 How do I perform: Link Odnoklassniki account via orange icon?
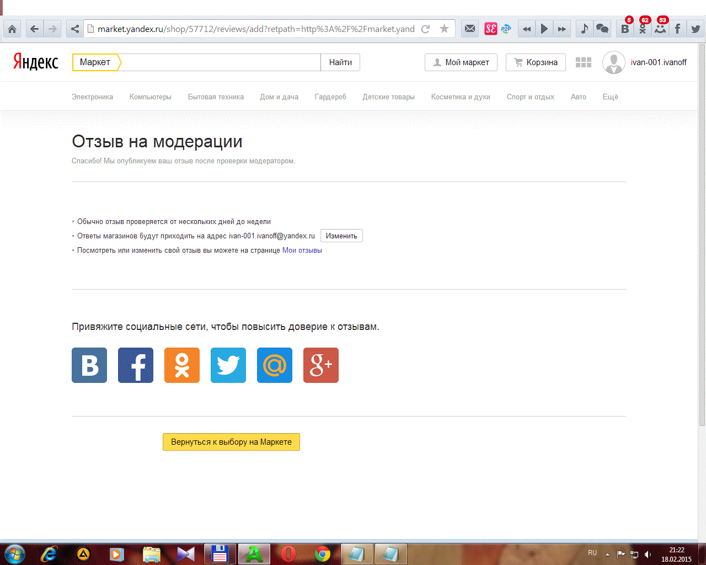click(182, 365)
